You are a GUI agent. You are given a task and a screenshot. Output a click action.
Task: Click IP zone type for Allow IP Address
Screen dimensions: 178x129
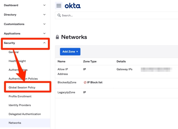(x=85, y=69)
